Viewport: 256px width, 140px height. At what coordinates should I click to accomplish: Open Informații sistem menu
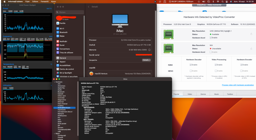[x=15, y=2]
